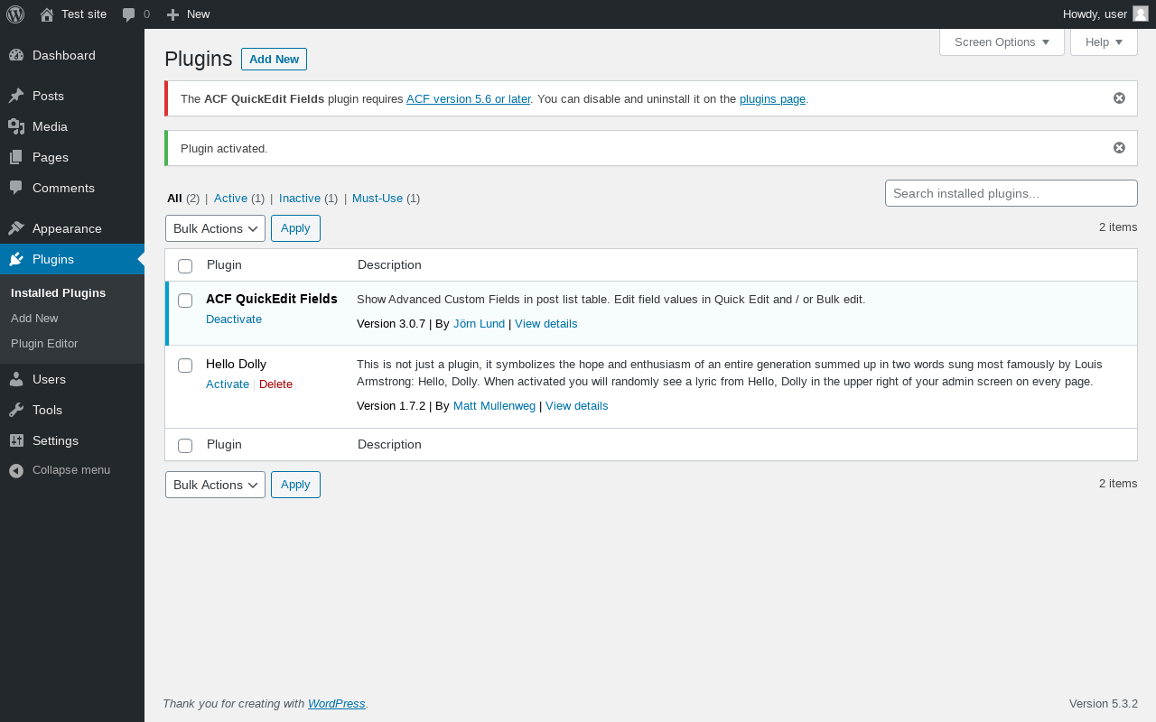This screenshot has width=1156, height=722.
Task: Open the comments bubble icon in admin bar
Action: (129, 14)
